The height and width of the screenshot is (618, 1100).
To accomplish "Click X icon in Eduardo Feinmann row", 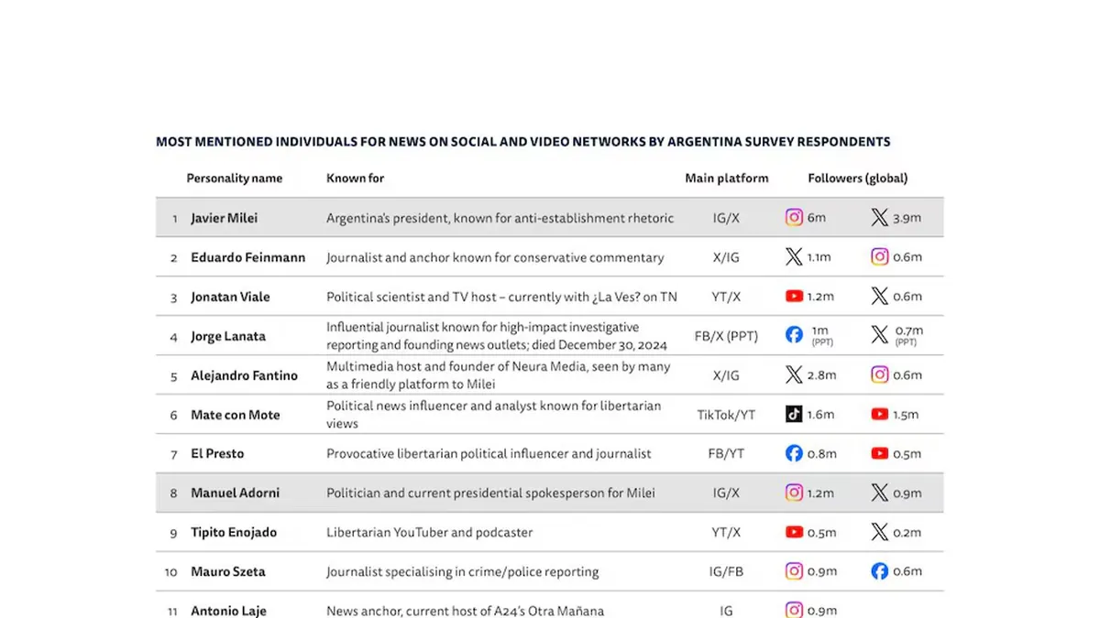I will click(x=794, y=257).
